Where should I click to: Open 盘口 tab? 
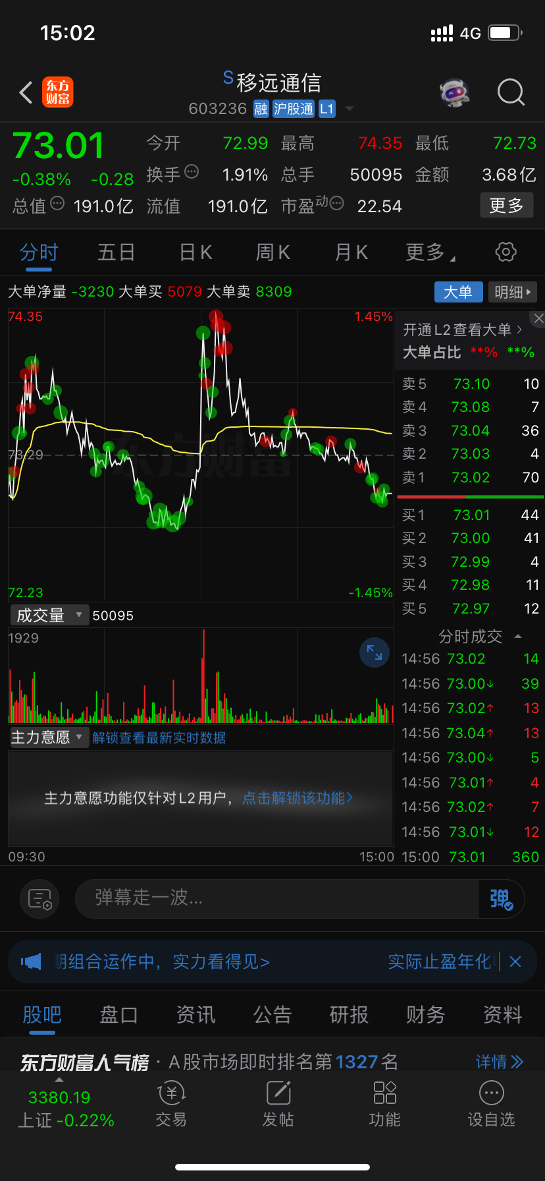[118, 1015]
